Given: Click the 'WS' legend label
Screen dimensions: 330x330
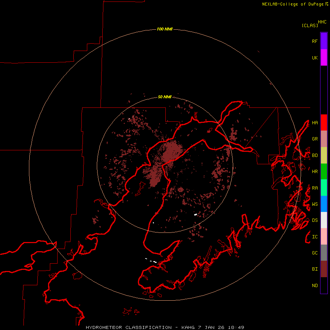Looking at the screenshot, I should pos(315,204).
